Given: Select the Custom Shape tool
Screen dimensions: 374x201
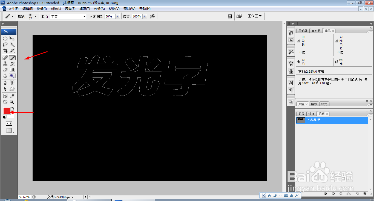Looking at the screenshot, I should coord(12,89).
